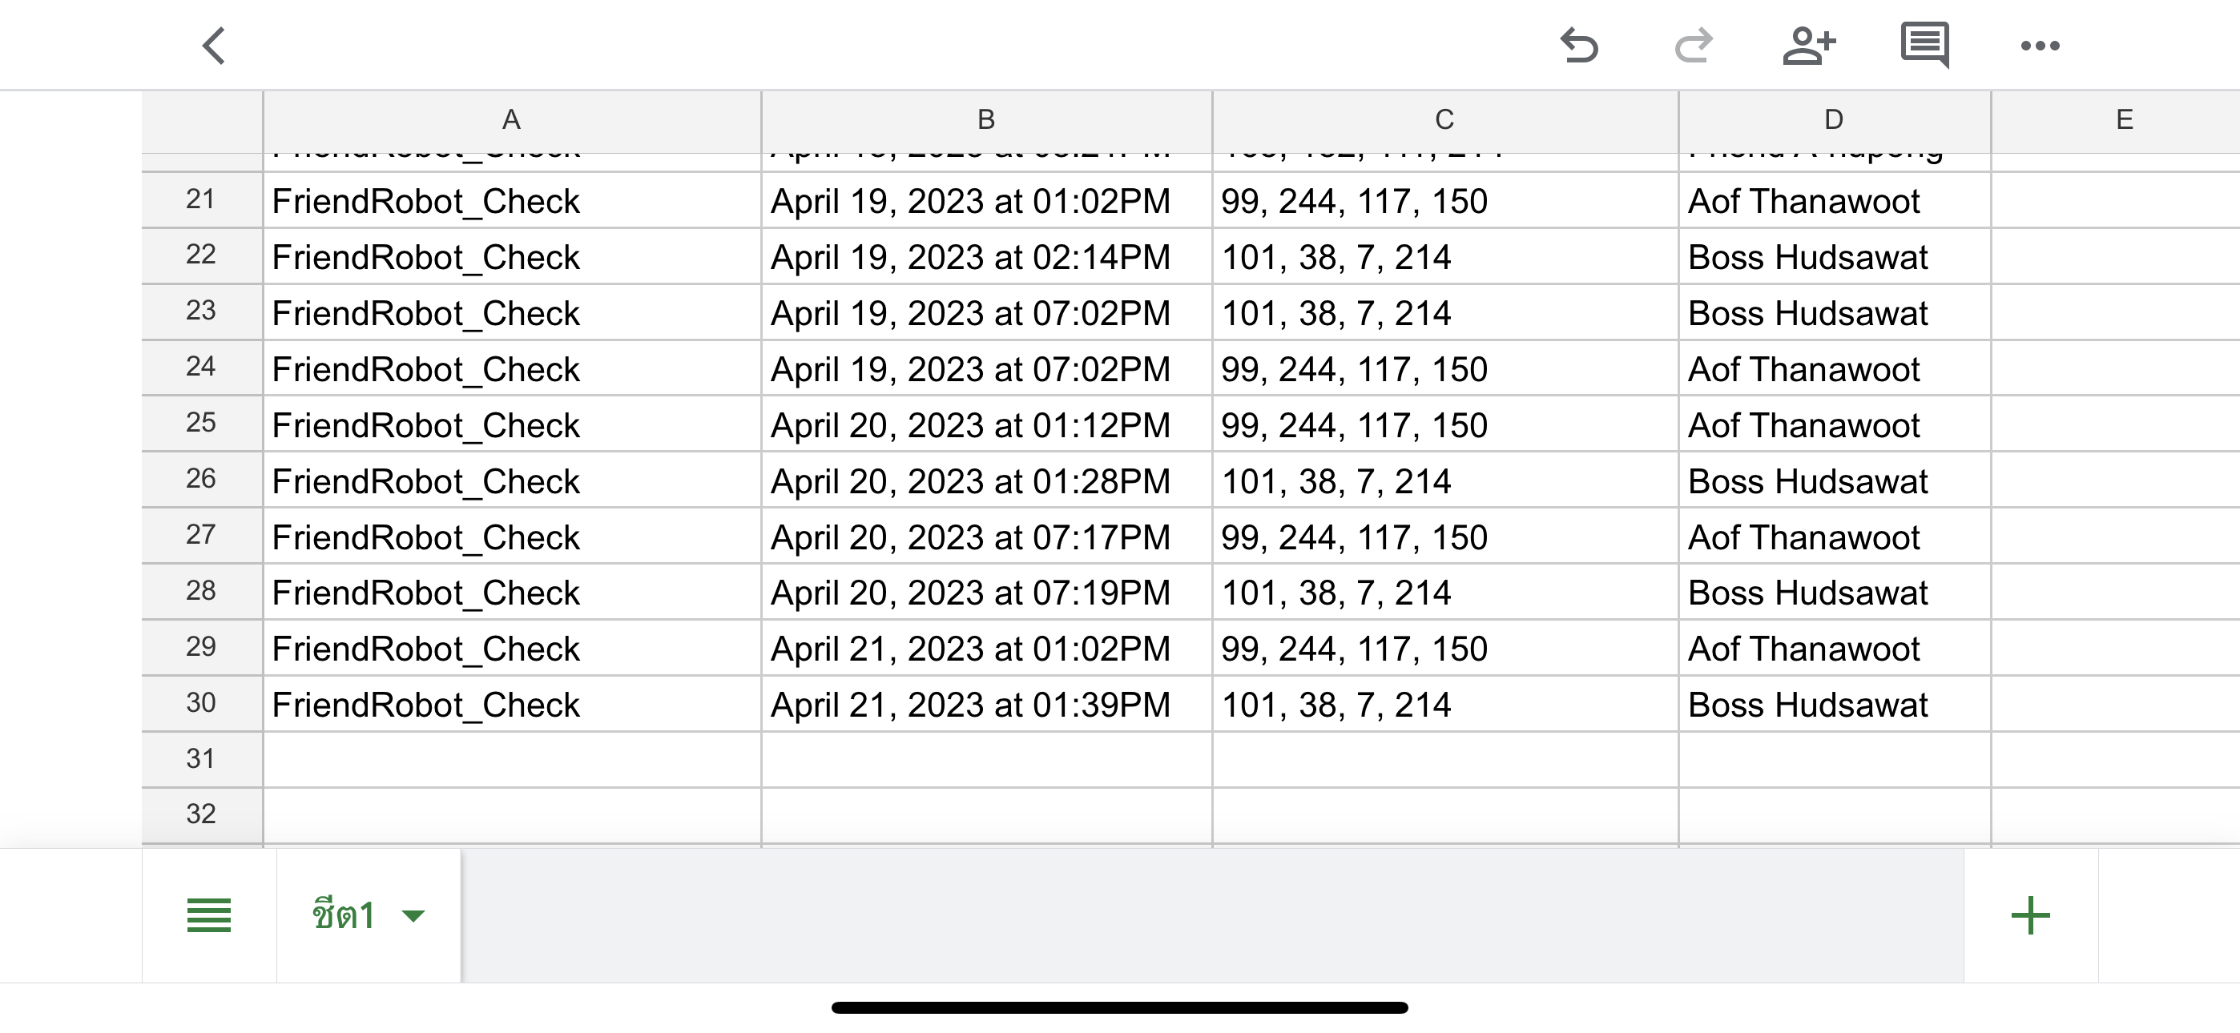This screenshot has width=2240, height=1033.
Task: Redo the last undone action
Action: pyautogui.click(x=1693, y=45)
